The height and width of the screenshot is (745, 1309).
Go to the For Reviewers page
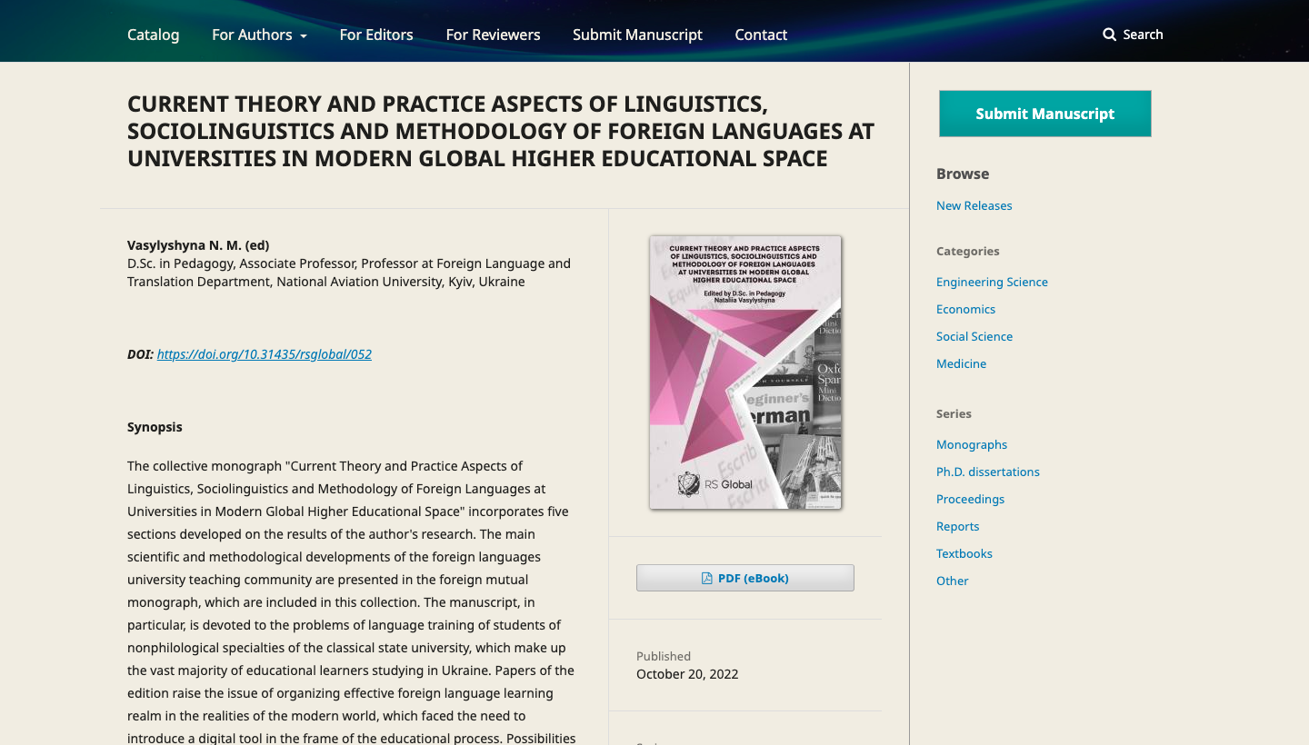tap(493, 35)
